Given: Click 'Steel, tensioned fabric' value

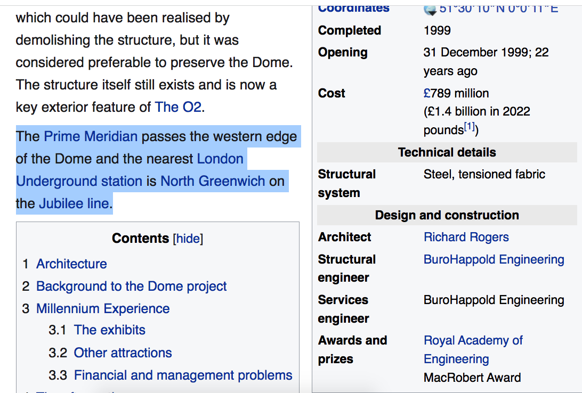Looking at the screenshot, I should point(484,174).
